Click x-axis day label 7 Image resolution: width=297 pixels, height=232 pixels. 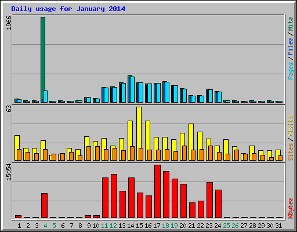71,226
